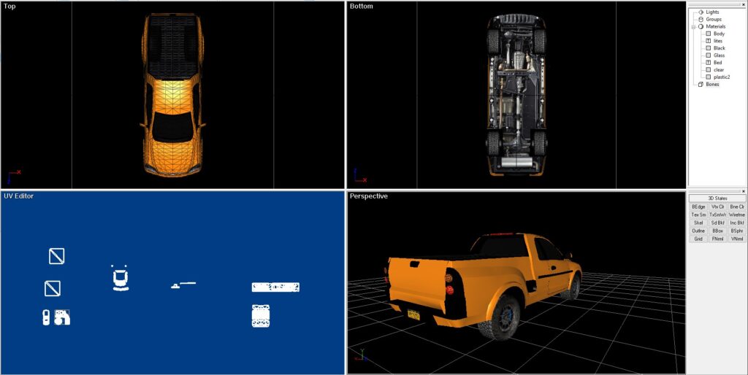This screenshot has width=748, height=375.
Task: Select the Groups tree item label
Action: coord(714,20)
